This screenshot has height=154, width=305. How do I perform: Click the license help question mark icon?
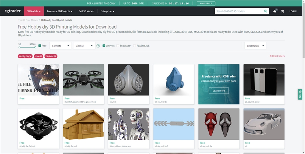tap(98, 46)
